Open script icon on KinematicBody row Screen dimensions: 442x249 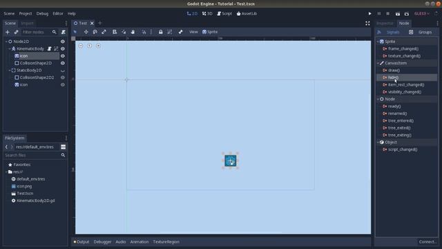[x=50, y=49]
